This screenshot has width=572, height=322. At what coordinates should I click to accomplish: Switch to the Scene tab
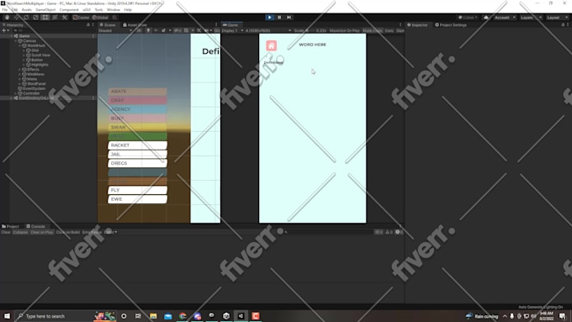click(108, 24)
